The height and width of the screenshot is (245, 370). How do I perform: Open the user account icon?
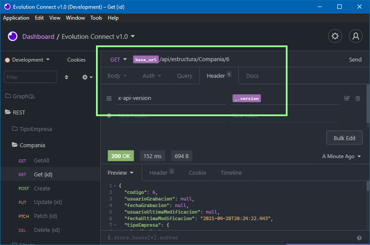click(356, 36)
